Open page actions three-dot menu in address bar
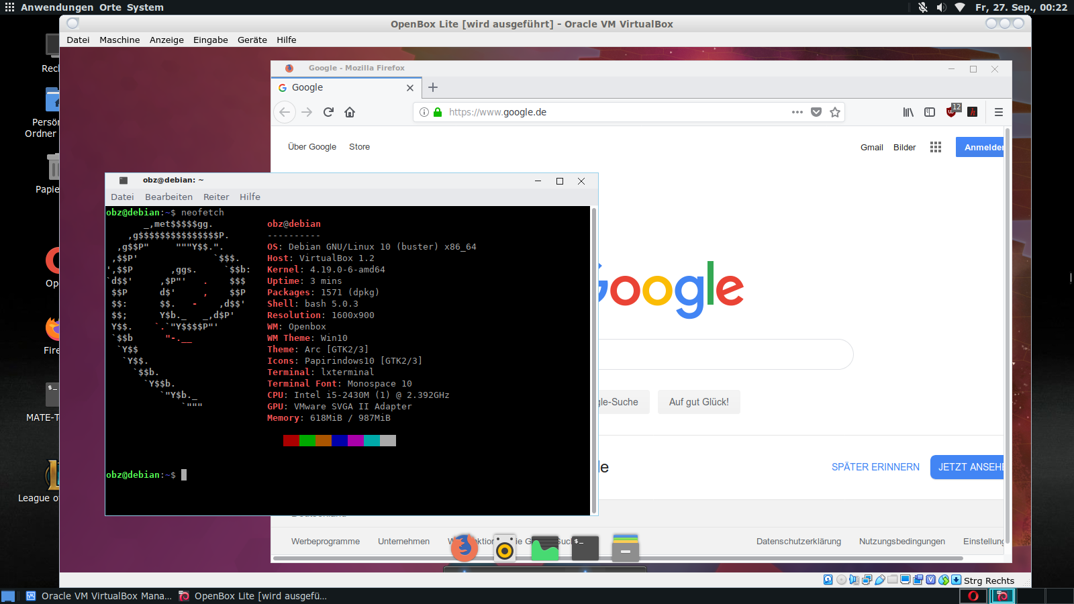 797,112
